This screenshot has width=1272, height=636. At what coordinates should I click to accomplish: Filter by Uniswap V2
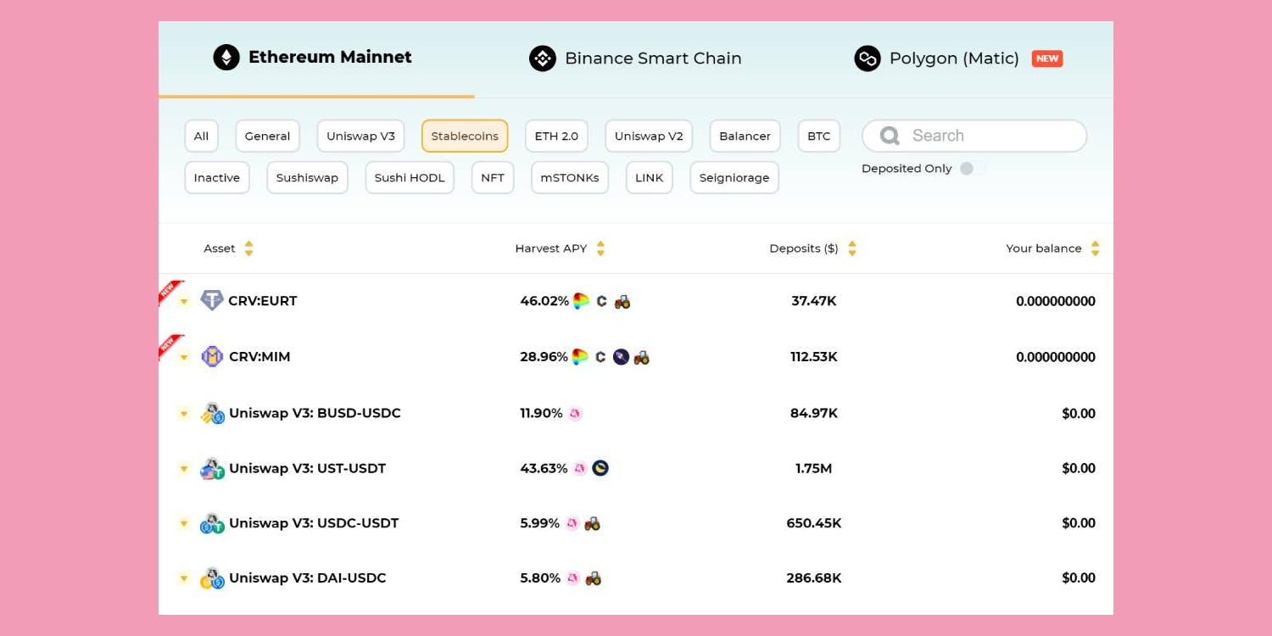tap(649, 136)
